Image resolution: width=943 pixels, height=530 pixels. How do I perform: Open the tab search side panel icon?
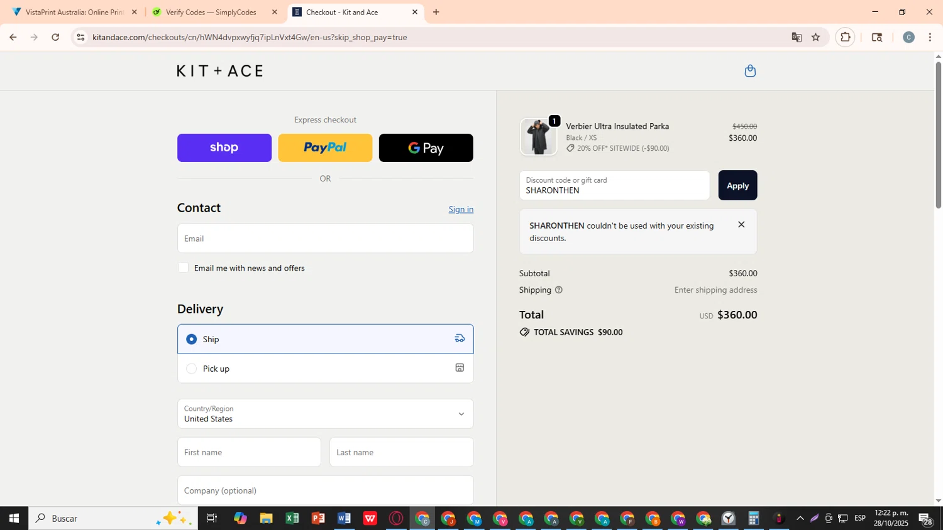click(877, 37)
